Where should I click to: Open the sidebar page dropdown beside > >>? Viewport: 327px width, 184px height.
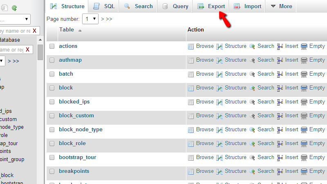coord(2,61)
